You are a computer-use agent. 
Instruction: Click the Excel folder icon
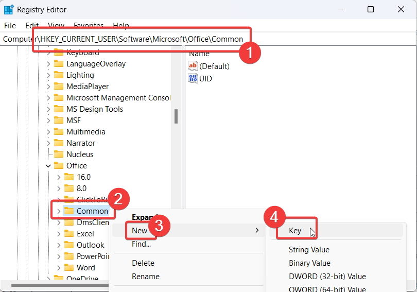69,234
